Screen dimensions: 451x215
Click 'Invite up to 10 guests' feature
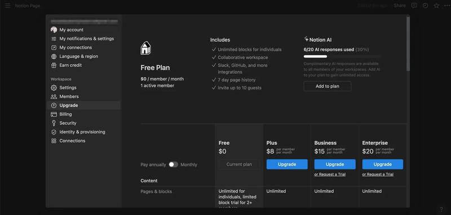pos(240,88)
